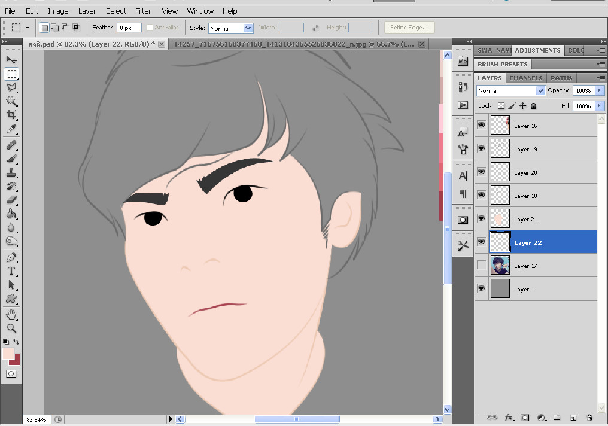Create a new layer with bottom icon
The width and height of the screenshot is (608, 426).
point(573,418)
